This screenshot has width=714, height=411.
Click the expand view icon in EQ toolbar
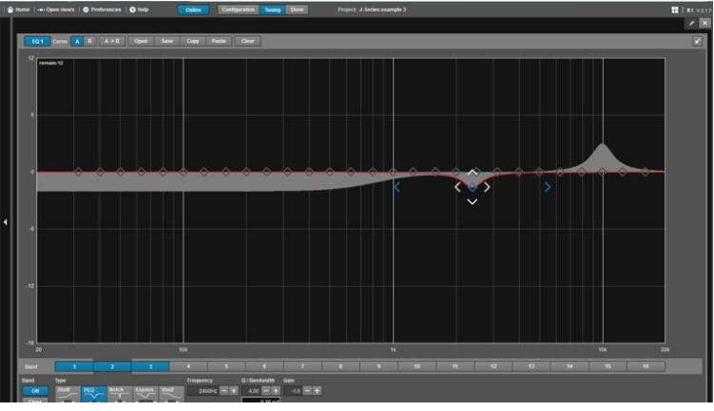coord(697,41)
